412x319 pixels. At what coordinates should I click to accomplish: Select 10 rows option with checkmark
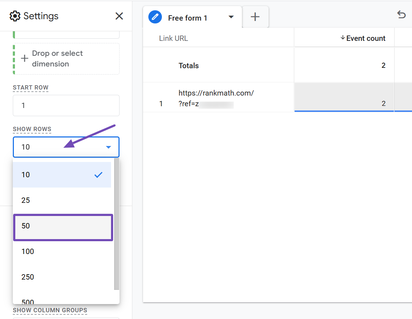tap(62, 175)
